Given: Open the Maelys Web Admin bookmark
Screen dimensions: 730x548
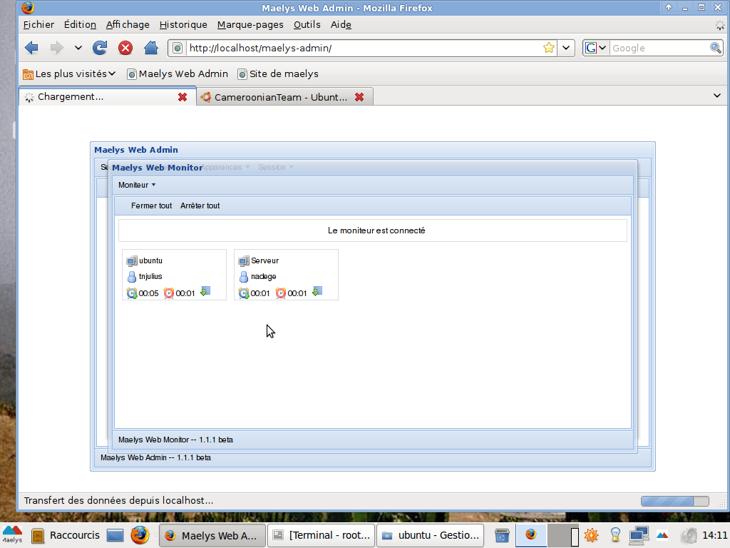Looking at the screenshot, I should (x=178, y=73).
